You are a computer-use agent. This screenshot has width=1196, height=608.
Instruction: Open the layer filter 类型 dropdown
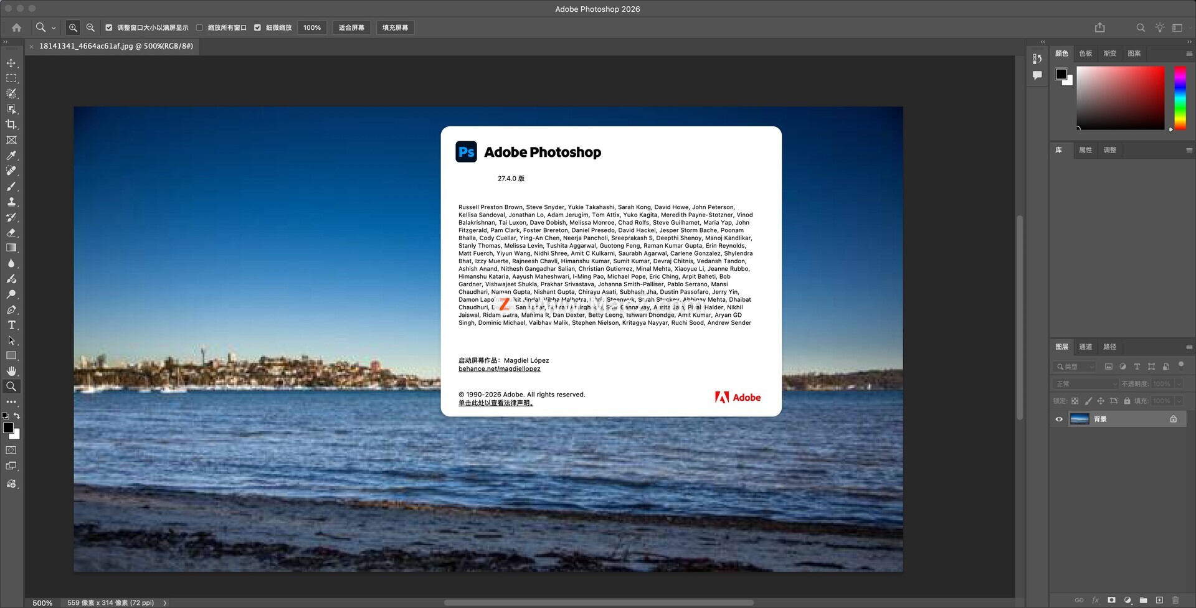point(1075,367)
